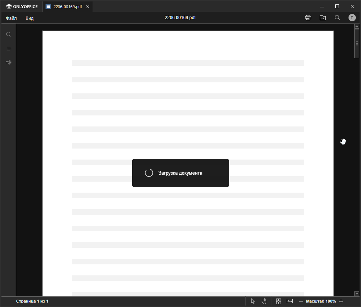
Task: Zoom in with the plus control
Action: point(341,301)
